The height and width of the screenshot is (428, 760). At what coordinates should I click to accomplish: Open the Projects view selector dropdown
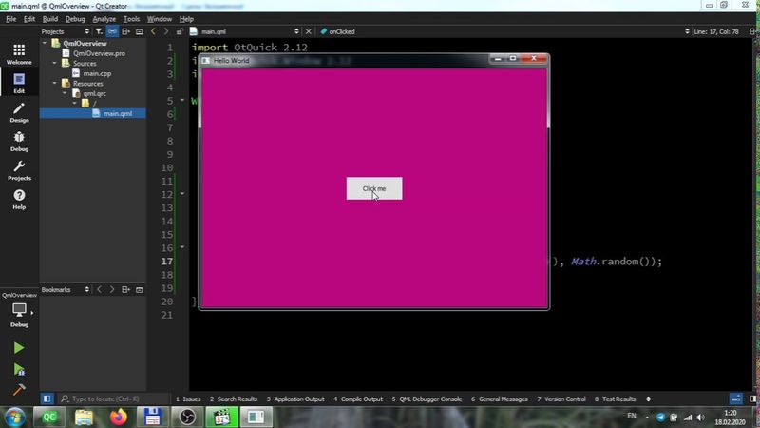coord(65,31)
